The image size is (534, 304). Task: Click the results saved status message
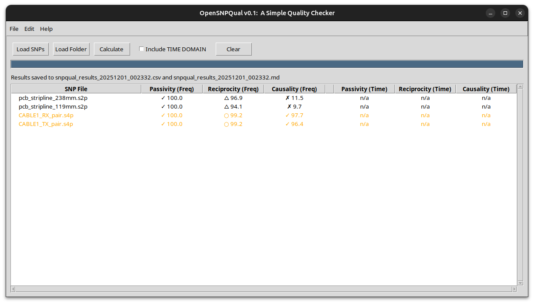[x=145, y=77]
